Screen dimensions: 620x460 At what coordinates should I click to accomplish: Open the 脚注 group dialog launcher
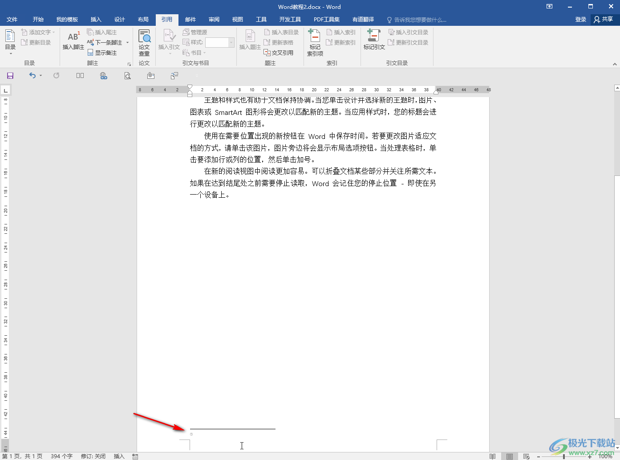pyautogui.click(x=130, y=64)
